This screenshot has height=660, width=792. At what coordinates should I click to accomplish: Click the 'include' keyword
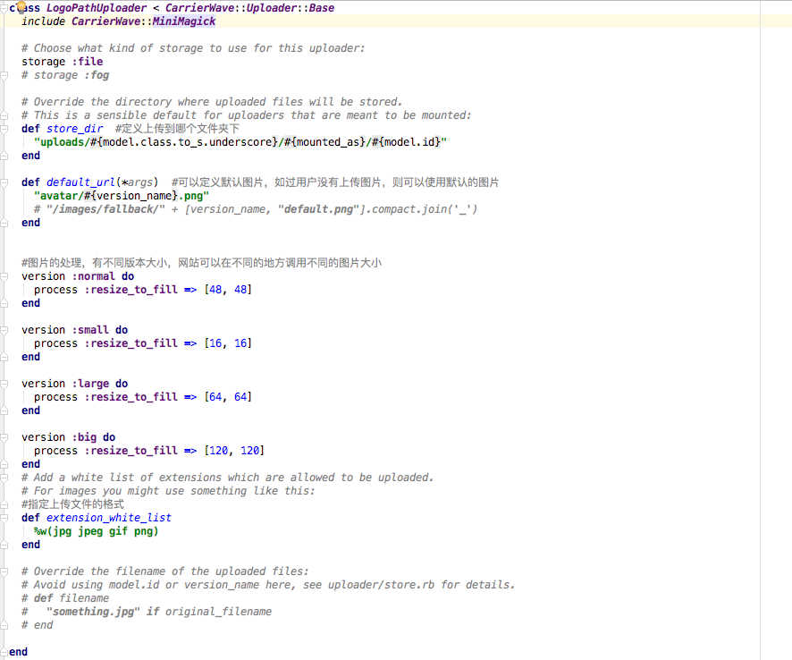click(x=44, y=21)
